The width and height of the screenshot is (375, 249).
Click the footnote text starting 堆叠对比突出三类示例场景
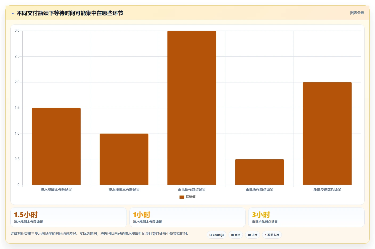(100, 234)
